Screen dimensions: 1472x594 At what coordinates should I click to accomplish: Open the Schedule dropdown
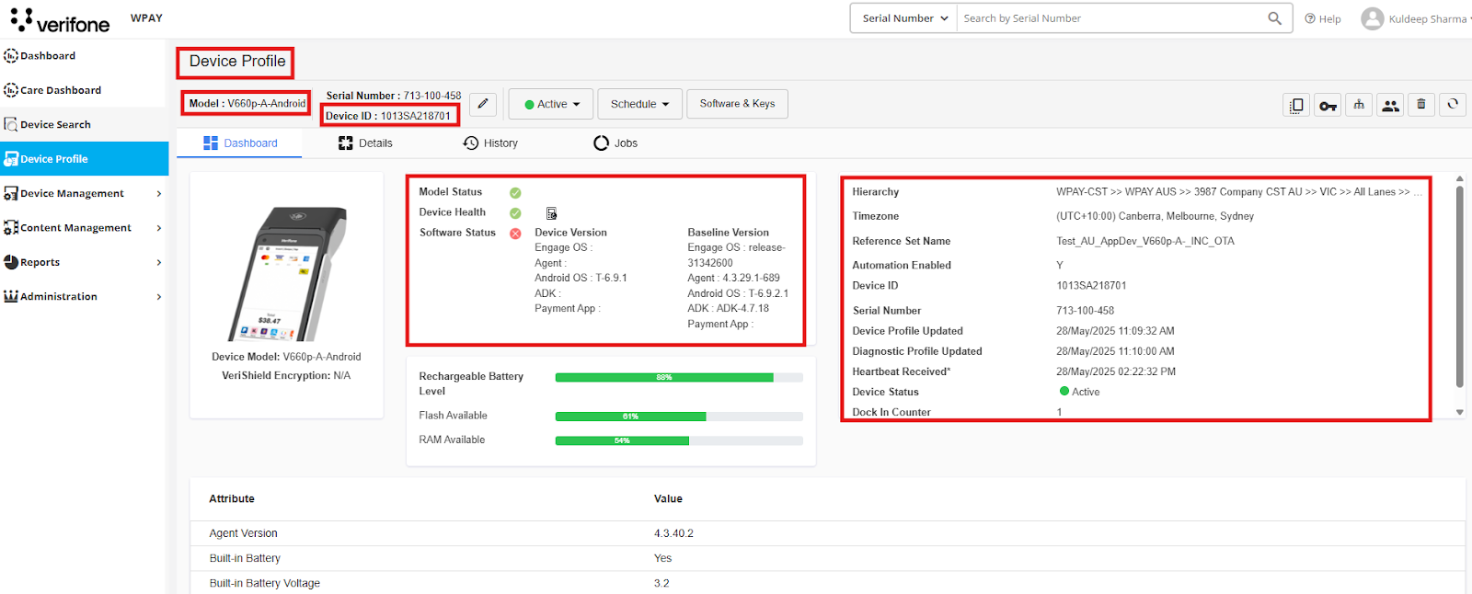click(x=640, y=104)
